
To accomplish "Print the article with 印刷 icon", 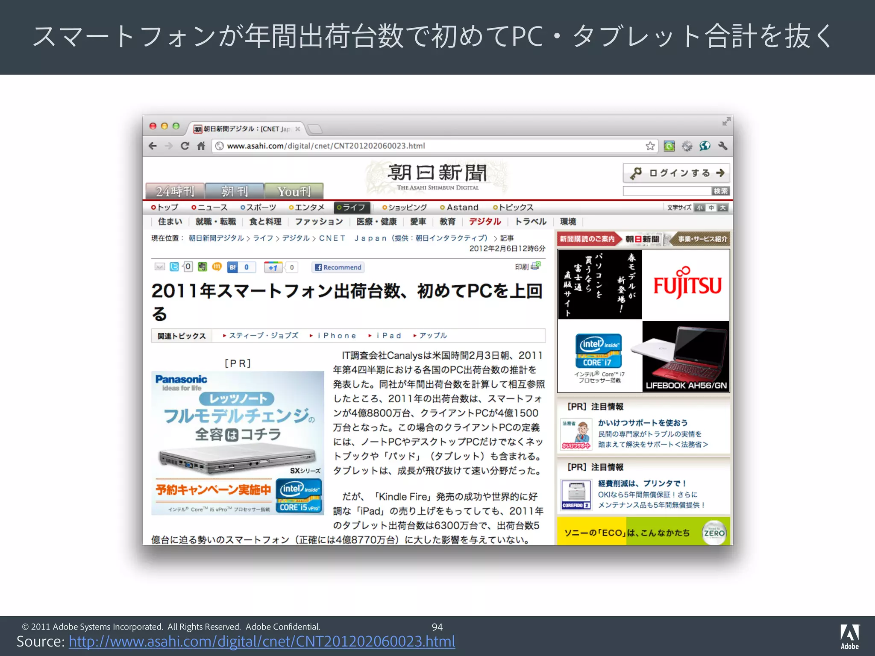I will pyautogui.click(x=528, y=266).
